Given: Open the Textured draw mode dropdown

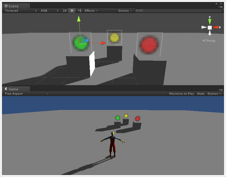Looking at the screenshot, I should [x=21, y=11].
